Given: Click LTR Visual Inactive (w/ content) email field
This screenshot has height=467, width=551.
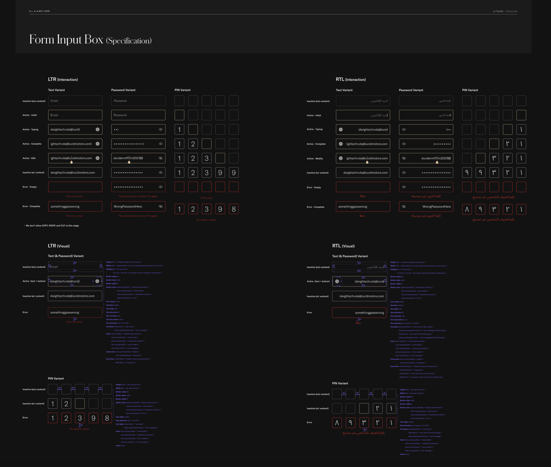Looking at the screenshot, I should pyautogui.click(x=75, y=296).
